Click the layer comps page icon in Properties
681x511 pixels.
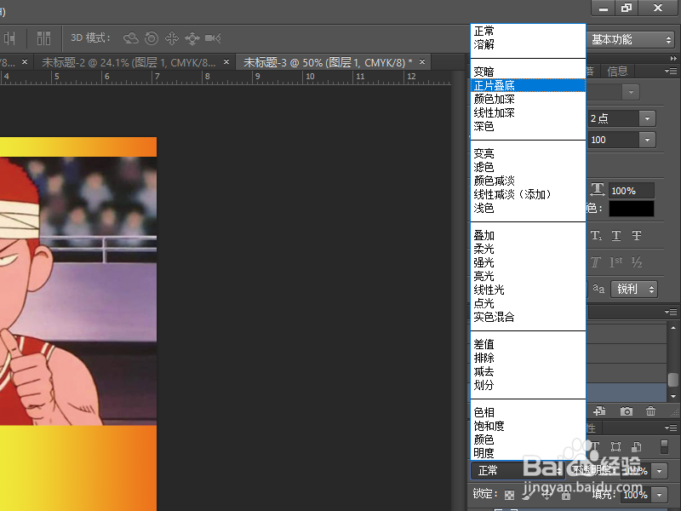tap(636, 446)
